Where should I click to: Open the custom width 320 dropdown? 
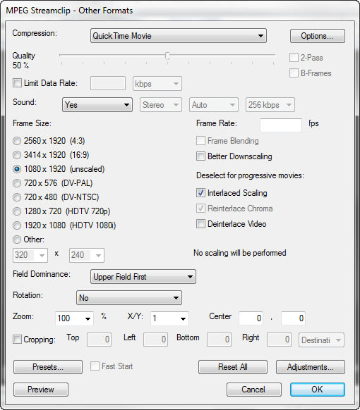30,255
